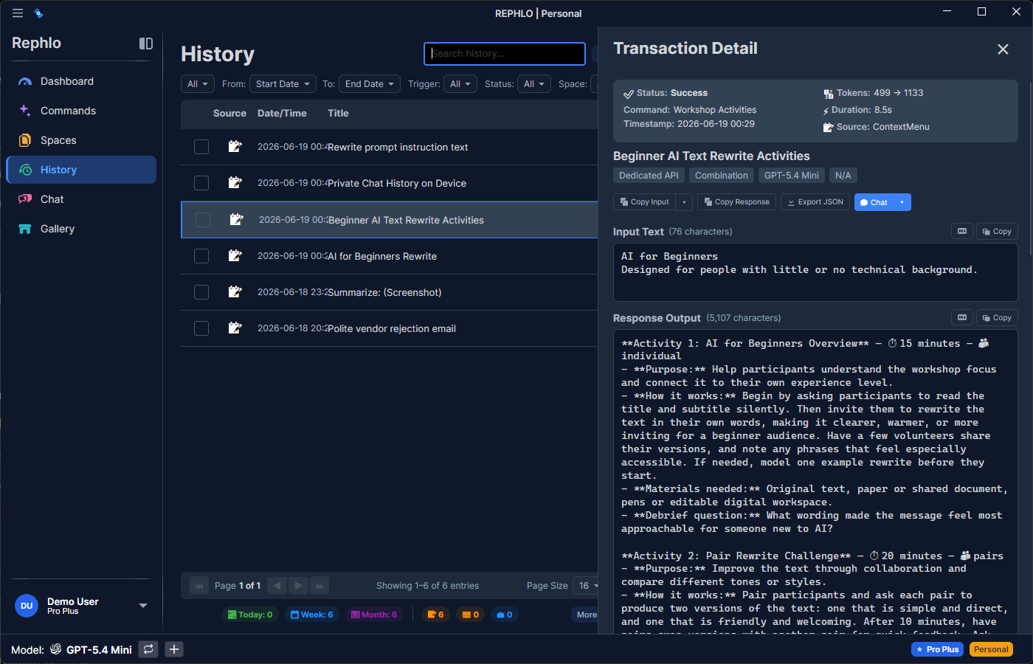
Task: Tick checkbox for Beginner AI Text Rewrite Activities
Action: point(203,220)
